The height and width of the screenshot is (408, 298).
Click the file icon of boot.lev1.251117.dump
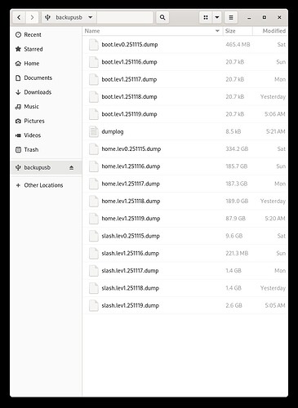tap(94, 79)
